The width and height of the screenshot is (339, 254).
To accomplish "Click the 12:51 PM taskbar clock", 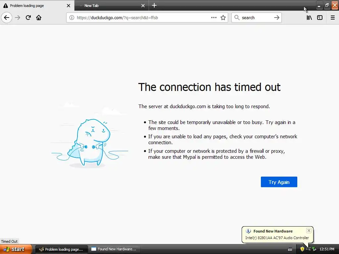I will [327, 249].
